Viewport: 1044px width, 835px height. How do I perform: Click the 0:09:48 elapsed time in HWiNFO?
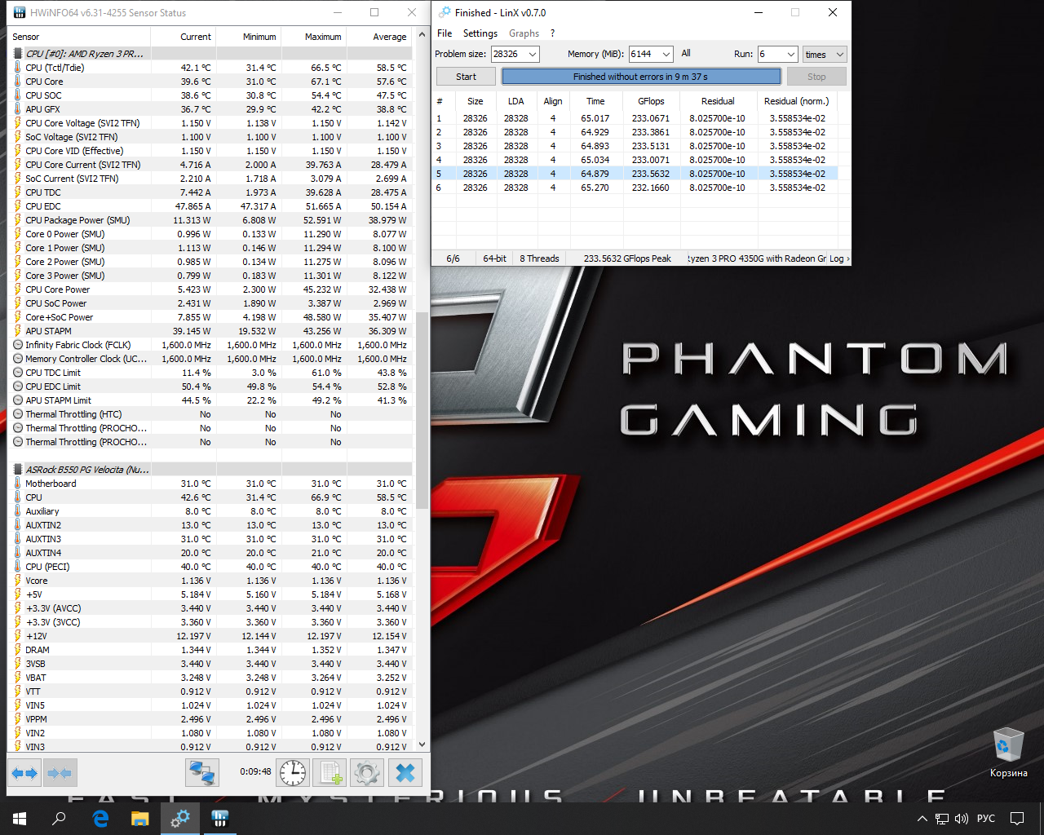(x=255, y=771)
